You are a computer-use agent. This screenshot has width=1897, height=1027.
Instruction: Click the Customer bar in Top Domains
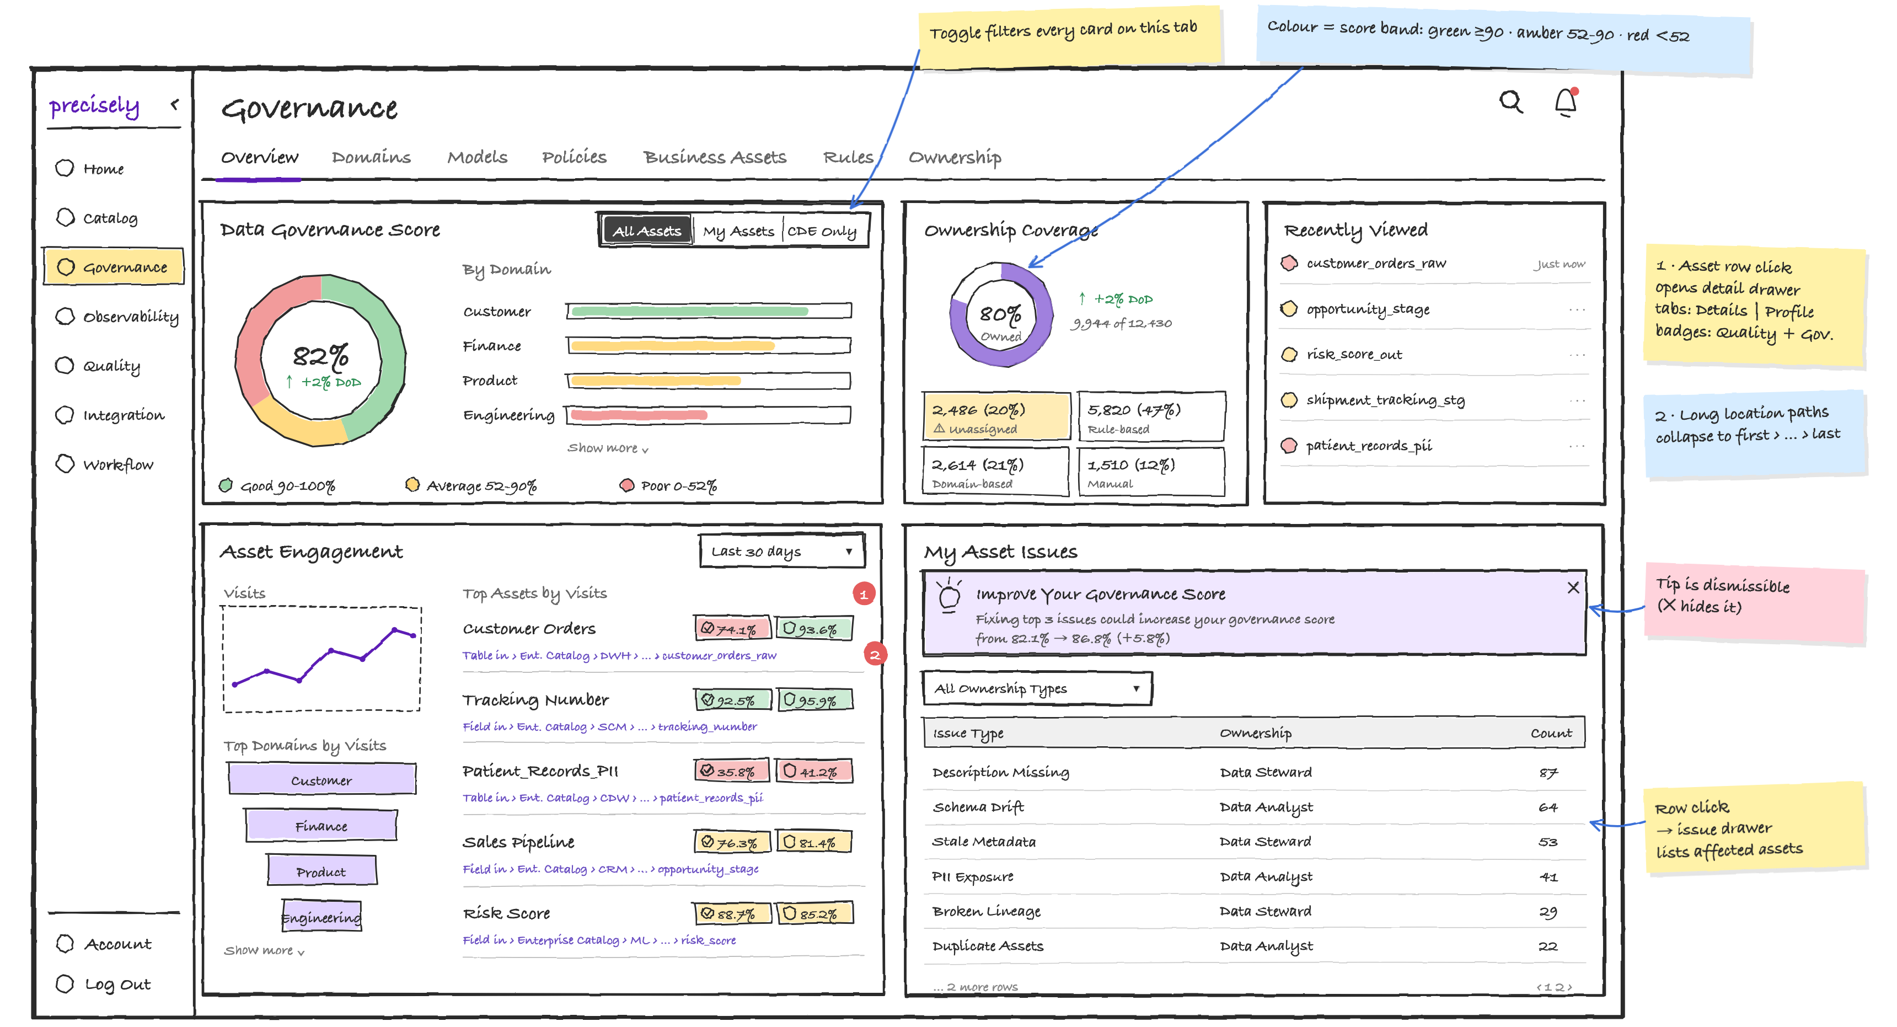322,779
